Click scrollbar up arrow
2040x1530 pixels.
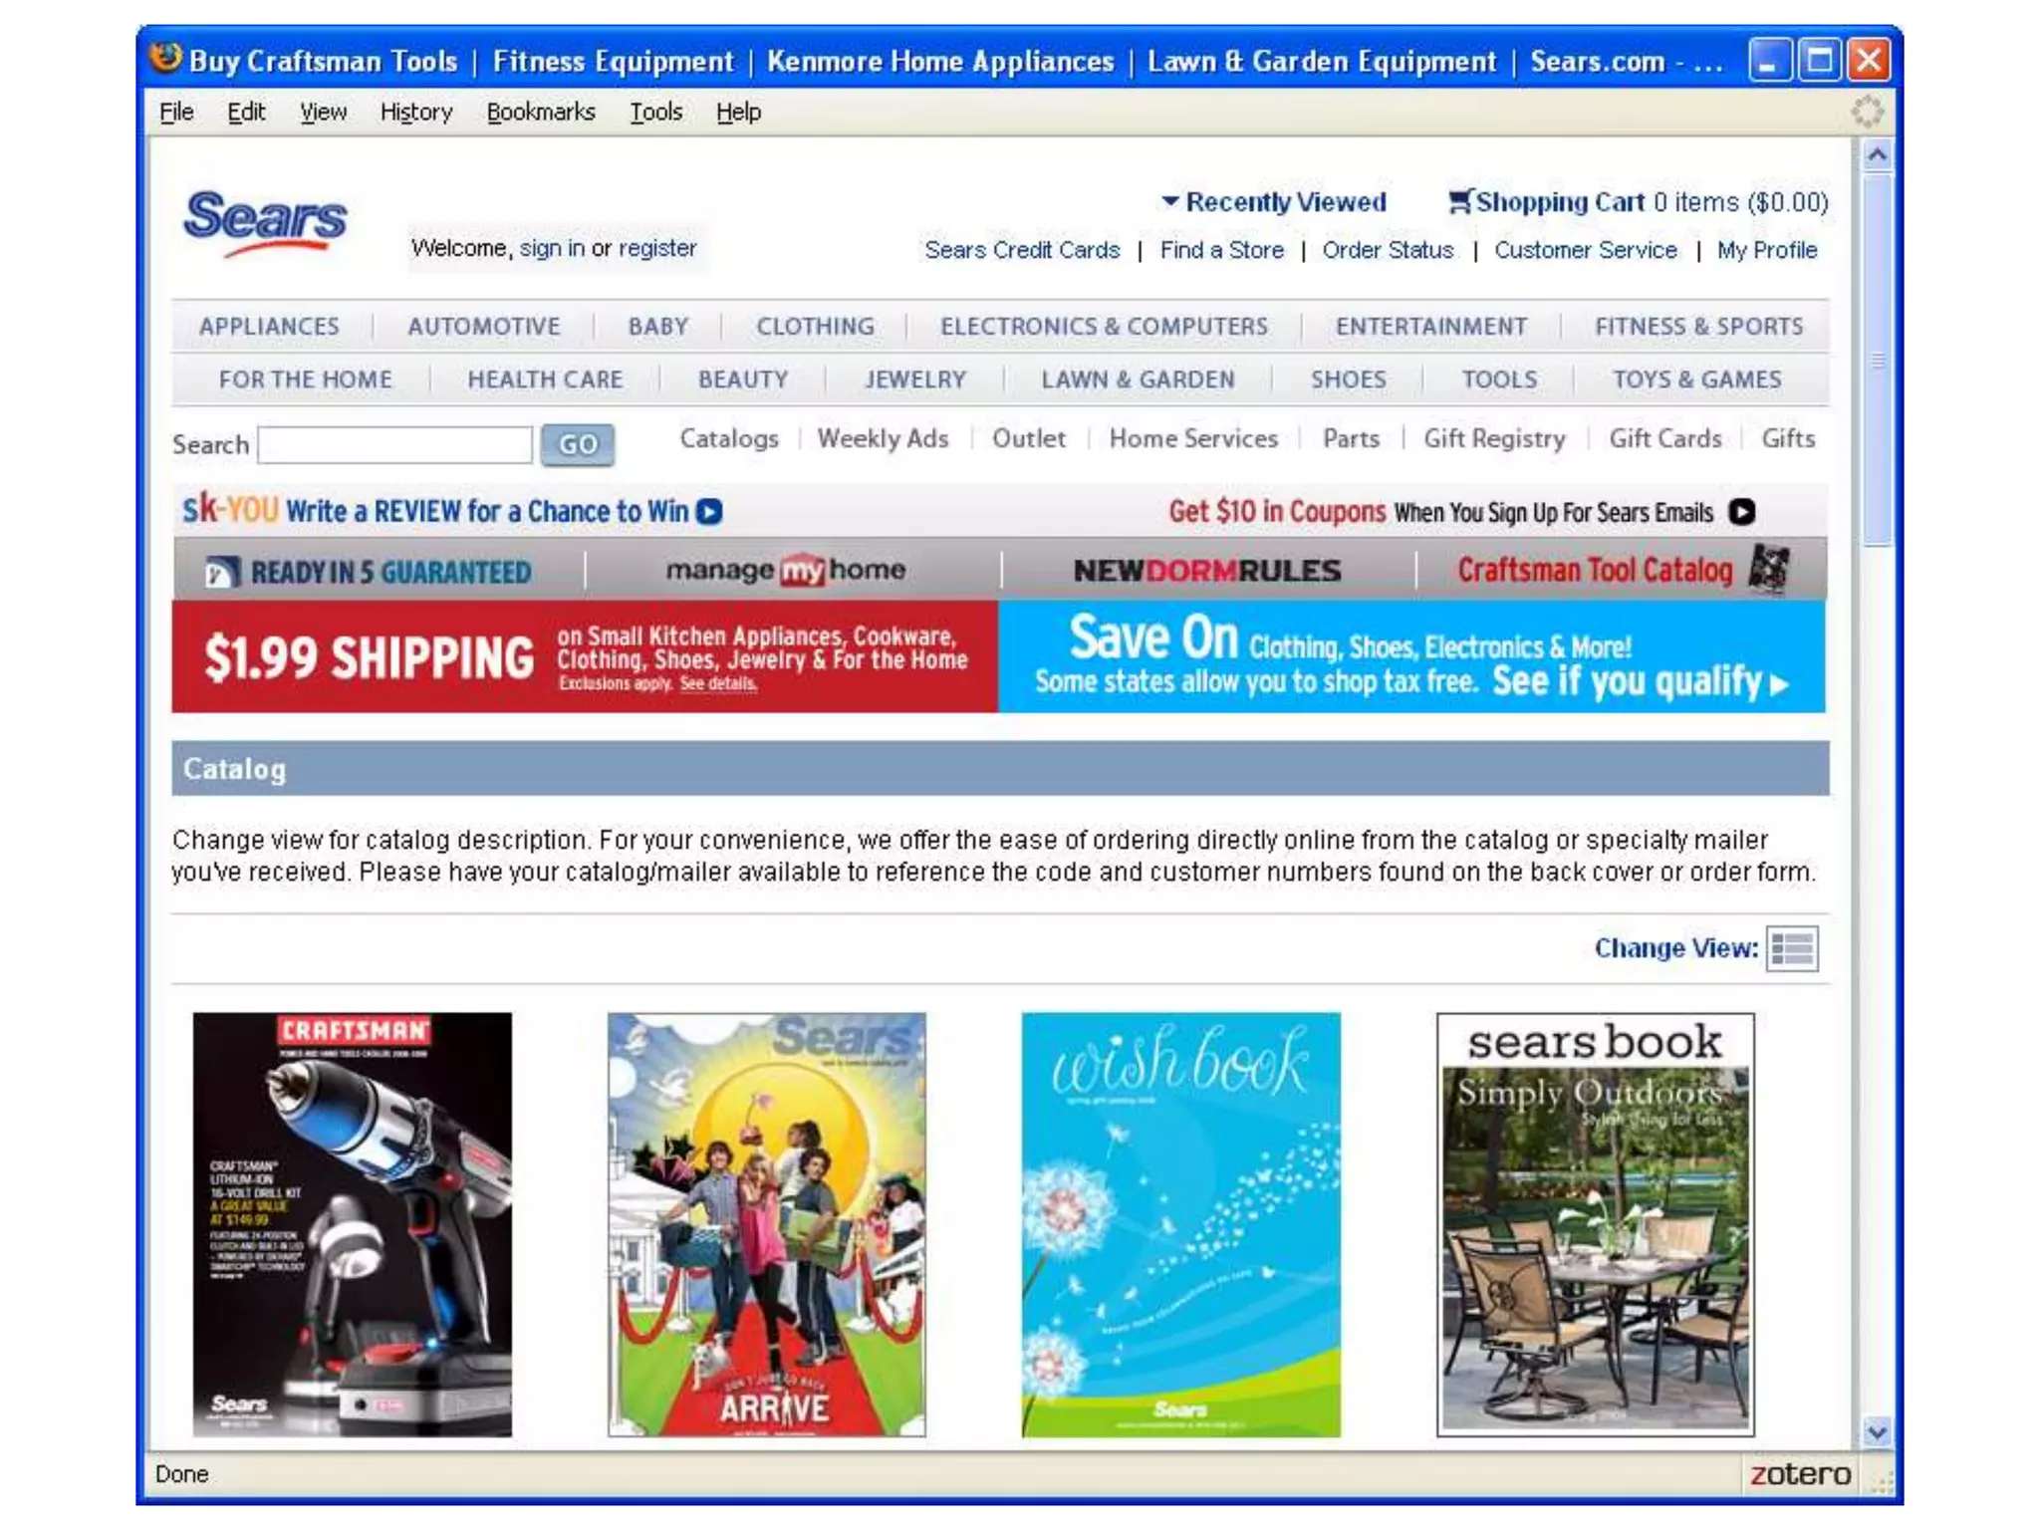click(x=1877, y=155)
